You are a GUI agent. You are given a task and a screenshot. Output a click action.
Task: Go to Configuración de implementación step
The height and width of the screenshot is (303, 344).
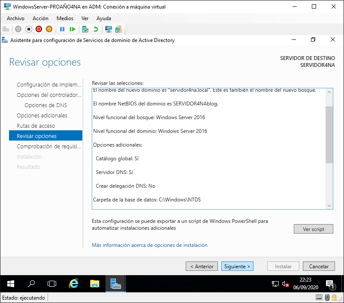[49, 84]
